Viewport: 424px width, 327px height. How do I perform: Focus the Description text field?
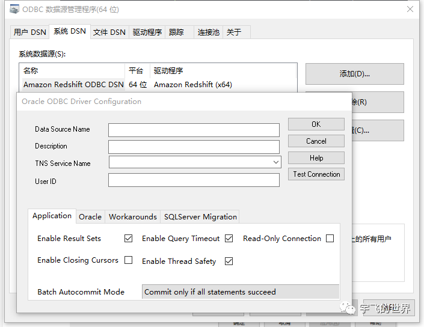pos(194,147)
